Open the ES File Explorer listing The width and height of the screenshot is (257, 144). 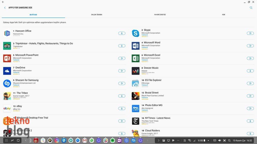pyautogui.click(x=153, y=80)
